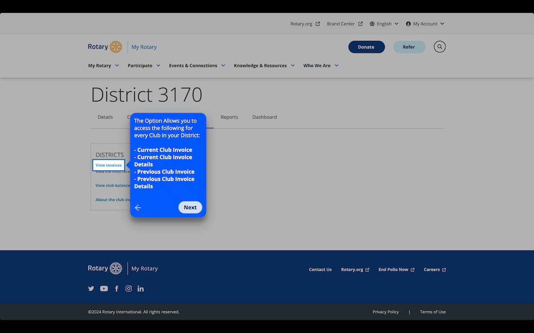534x333 pixels.
Task: Switch to the Reports tab
Action: [x=229, y=117]
